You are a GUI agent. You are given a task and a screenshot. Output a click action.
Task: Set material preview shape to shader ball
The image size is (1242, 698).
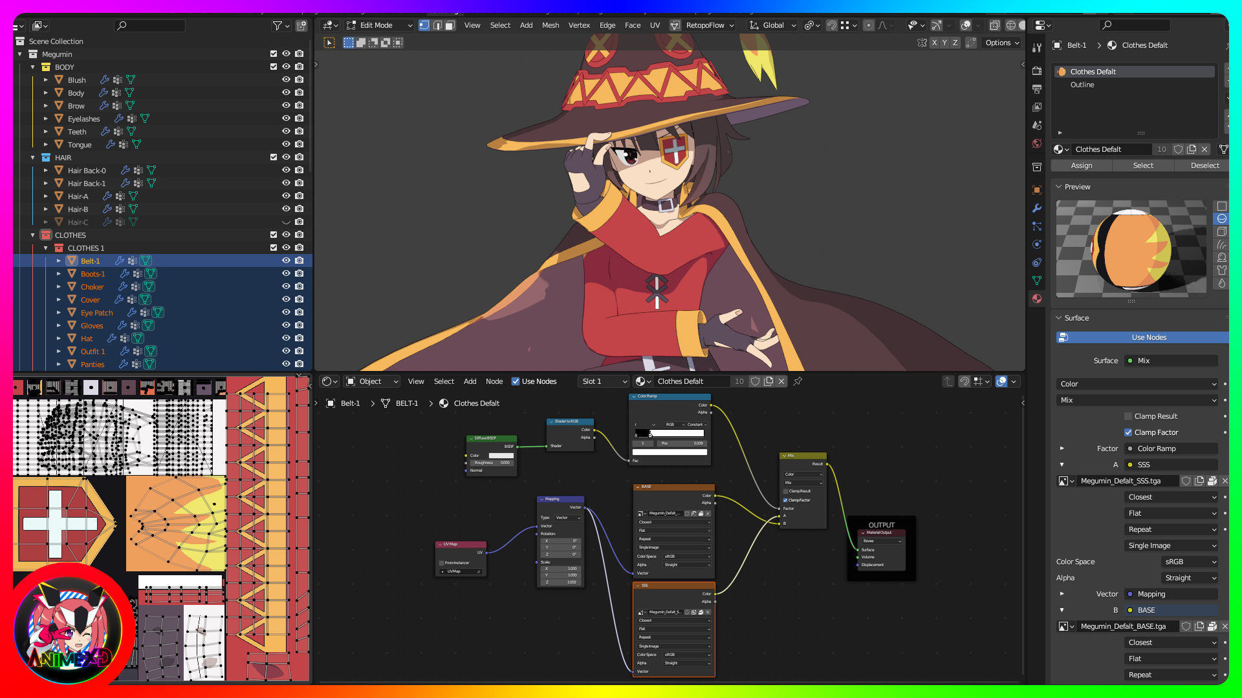[x=1221, y=257]
